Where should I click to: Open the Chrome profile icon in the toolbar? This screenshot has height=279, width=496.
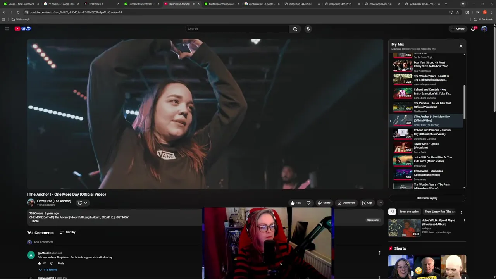point(484,12)
